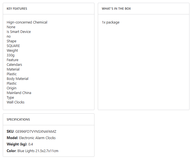Screen dimensions: 192x159
Task: Select the 330g weight value
Action: tap(11, 55)
